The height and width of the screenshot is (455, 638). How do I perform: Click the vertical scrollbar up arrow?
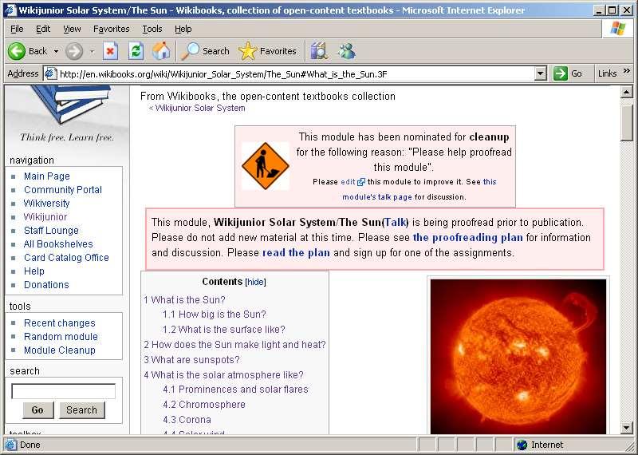[626, 92]
